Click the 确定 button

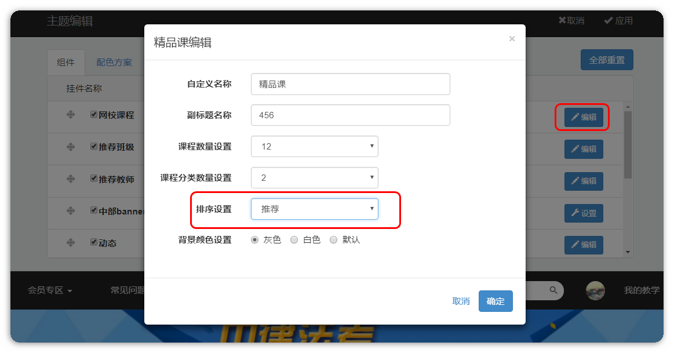tap(496, 301)
